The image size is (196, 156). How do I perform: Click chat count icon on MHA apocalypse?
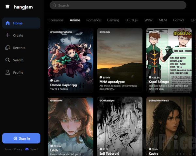tap(101, 77)
